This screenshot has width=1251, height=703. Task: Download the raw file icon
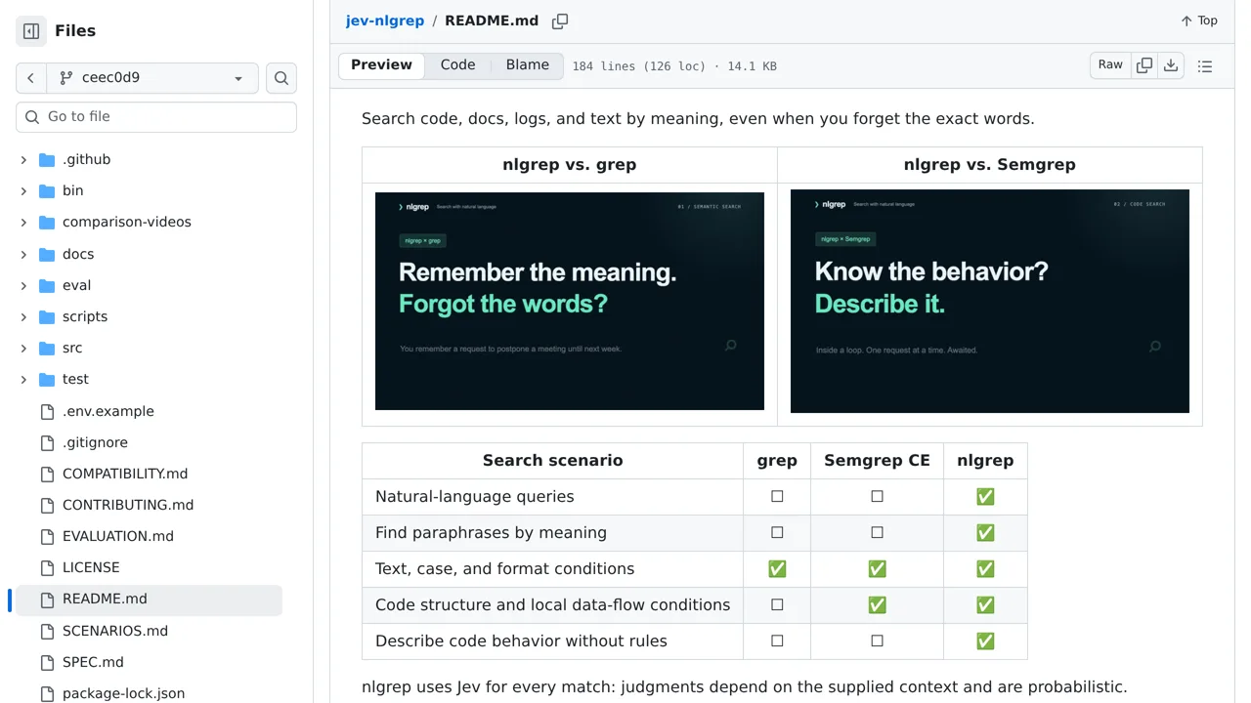[1171, 65]
